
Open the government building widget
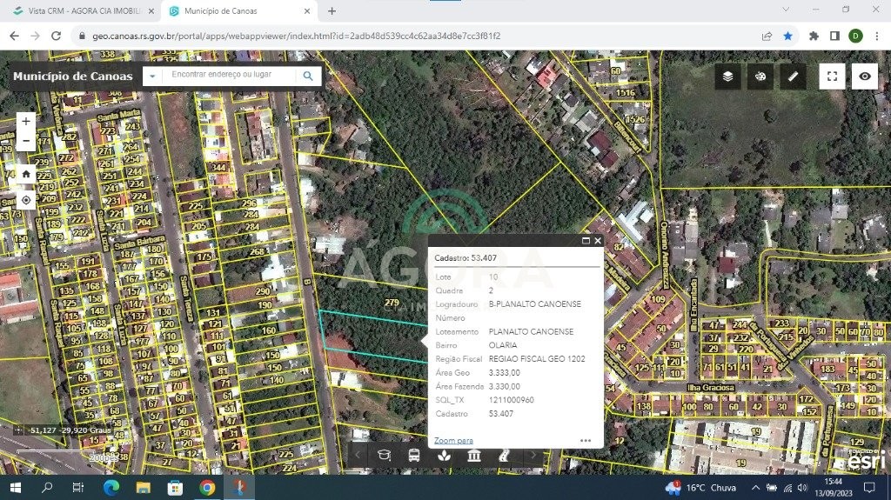(x=474, y=456)
